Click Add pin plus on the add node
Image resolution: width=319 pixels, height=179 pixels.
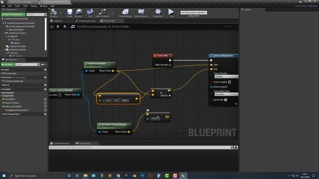169,95
